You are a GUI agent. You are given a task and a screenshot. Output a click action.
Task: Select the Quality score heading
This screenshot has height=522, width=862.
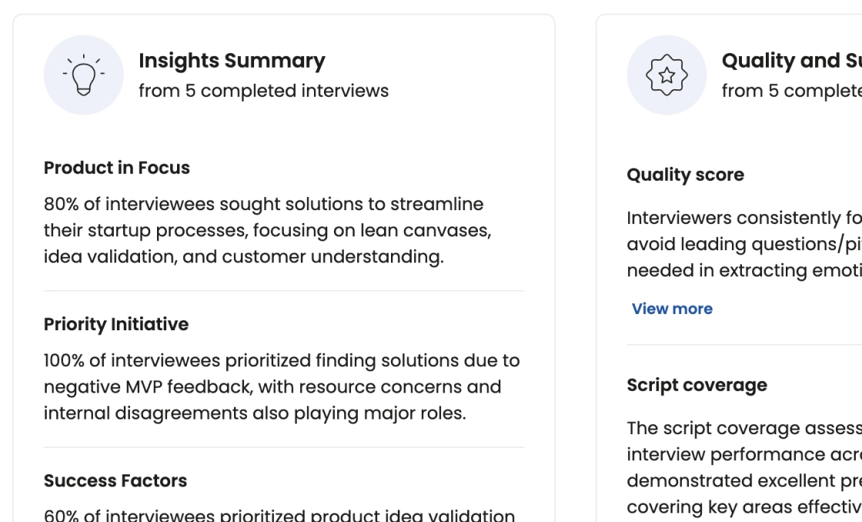685,175
